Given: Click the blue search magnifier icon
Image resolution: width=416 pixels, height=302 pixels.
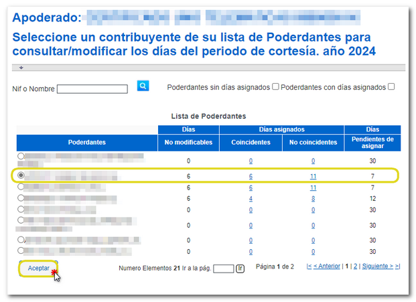Looking at the screenshot, I should click(143, 86).
